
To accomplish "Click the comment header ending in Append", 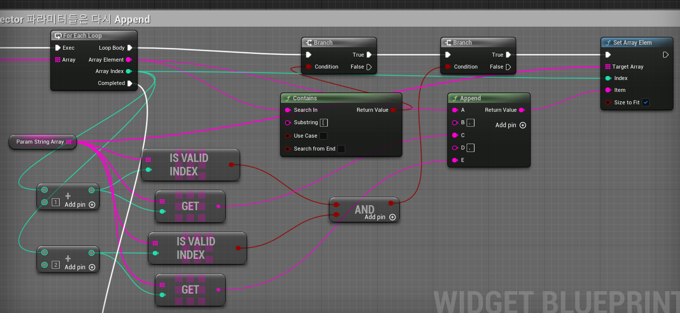I will [340, 19].
